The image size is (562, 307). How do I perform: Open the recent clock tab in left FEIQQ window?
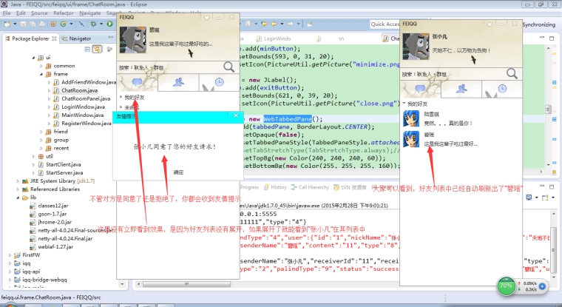[x=219, y=83]
